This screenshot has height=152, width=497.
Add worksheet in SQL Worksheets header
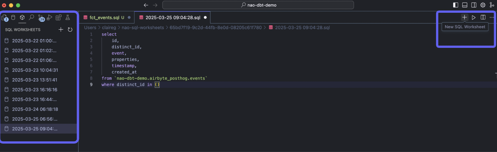click(61, 30)
